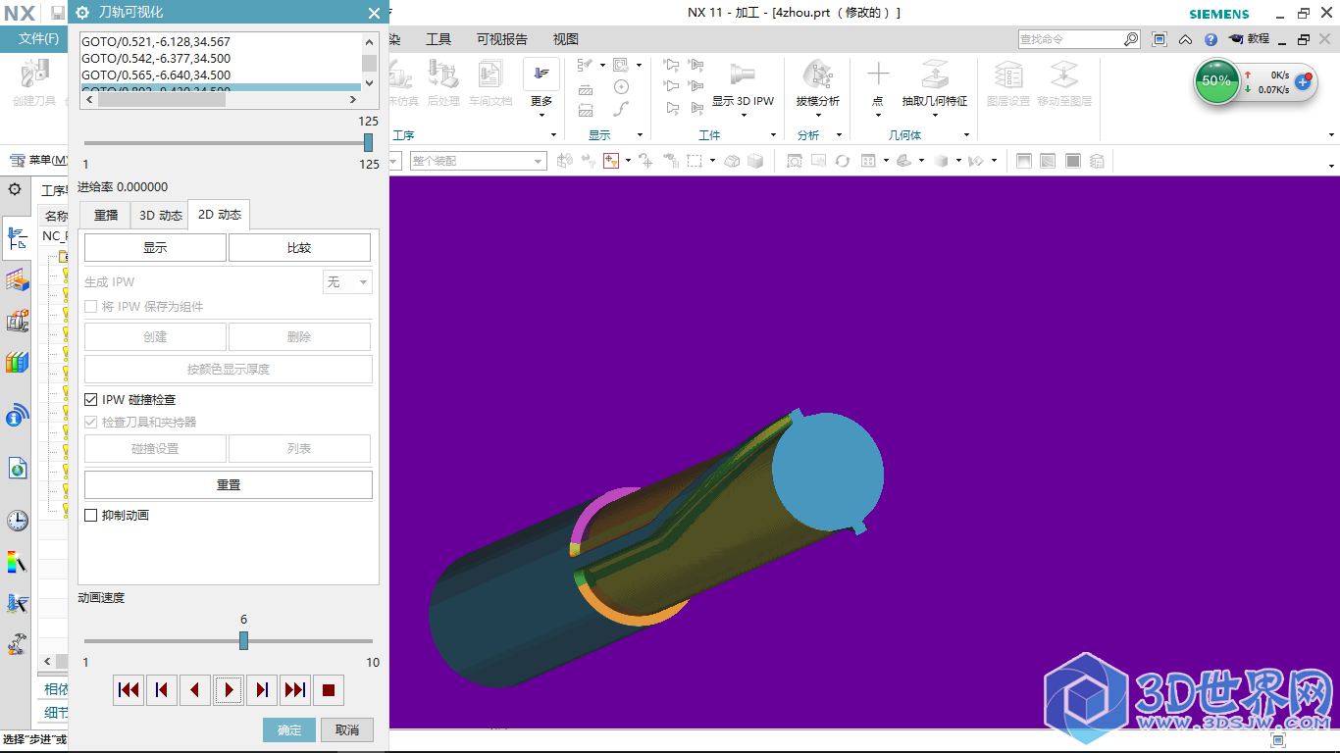Viewport: 1340px width, 753px height.
Task: Open the History clock sidebar icon
Action: click(17, 520)
